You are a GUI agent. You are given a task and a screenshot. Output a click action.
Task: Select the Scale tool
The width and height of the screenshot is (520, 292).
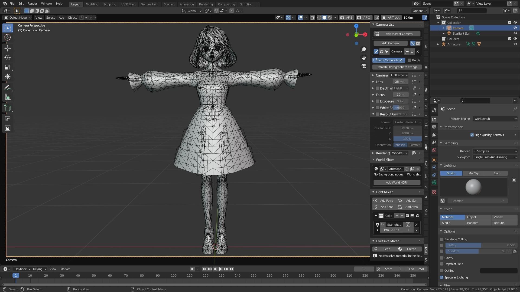click(8, 67)
